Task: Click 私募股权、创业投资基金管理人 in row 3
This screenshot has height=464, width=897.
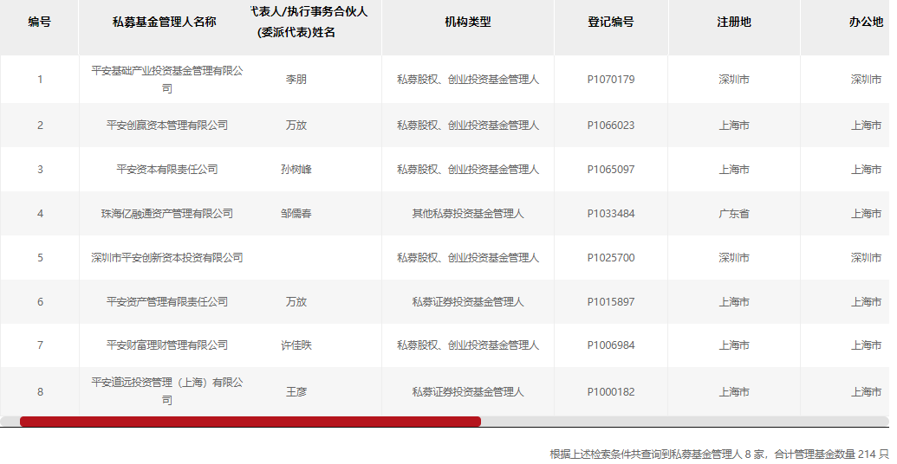Action: [x=468, y=169]
